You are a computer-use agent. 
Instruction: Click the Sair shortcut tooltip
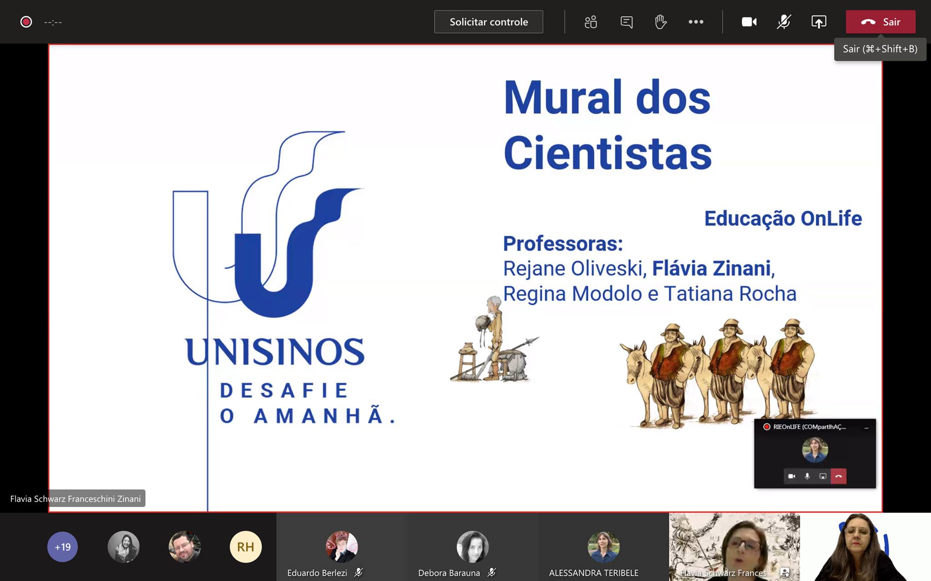(880, 49)
